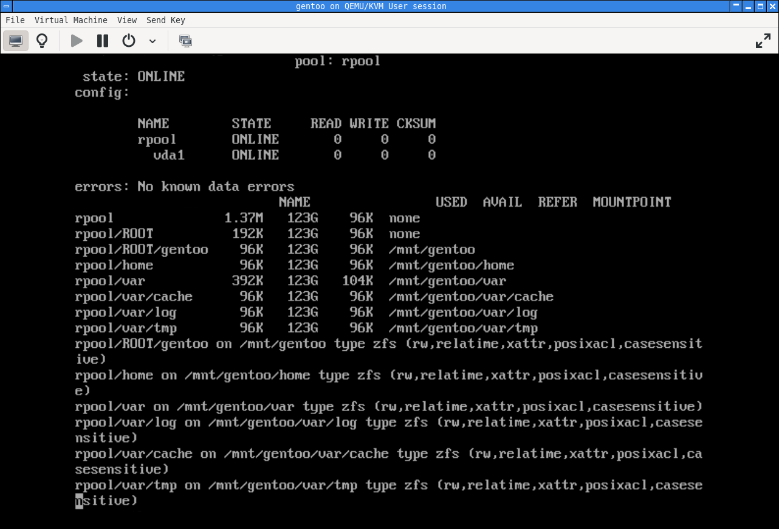Click the 'state: ONLINE' line
The image size is (779, 529).
tap(134, 77)
